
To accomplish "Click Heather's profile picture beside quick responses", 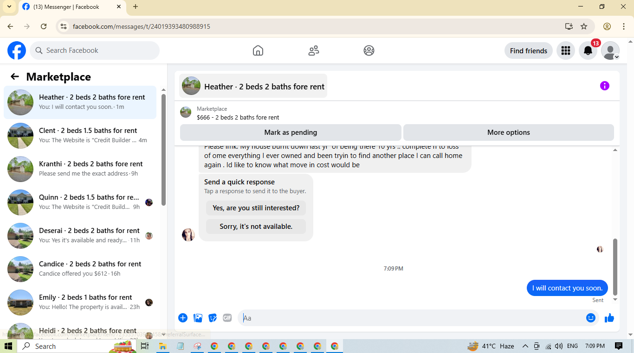I will tap(188, 235).
